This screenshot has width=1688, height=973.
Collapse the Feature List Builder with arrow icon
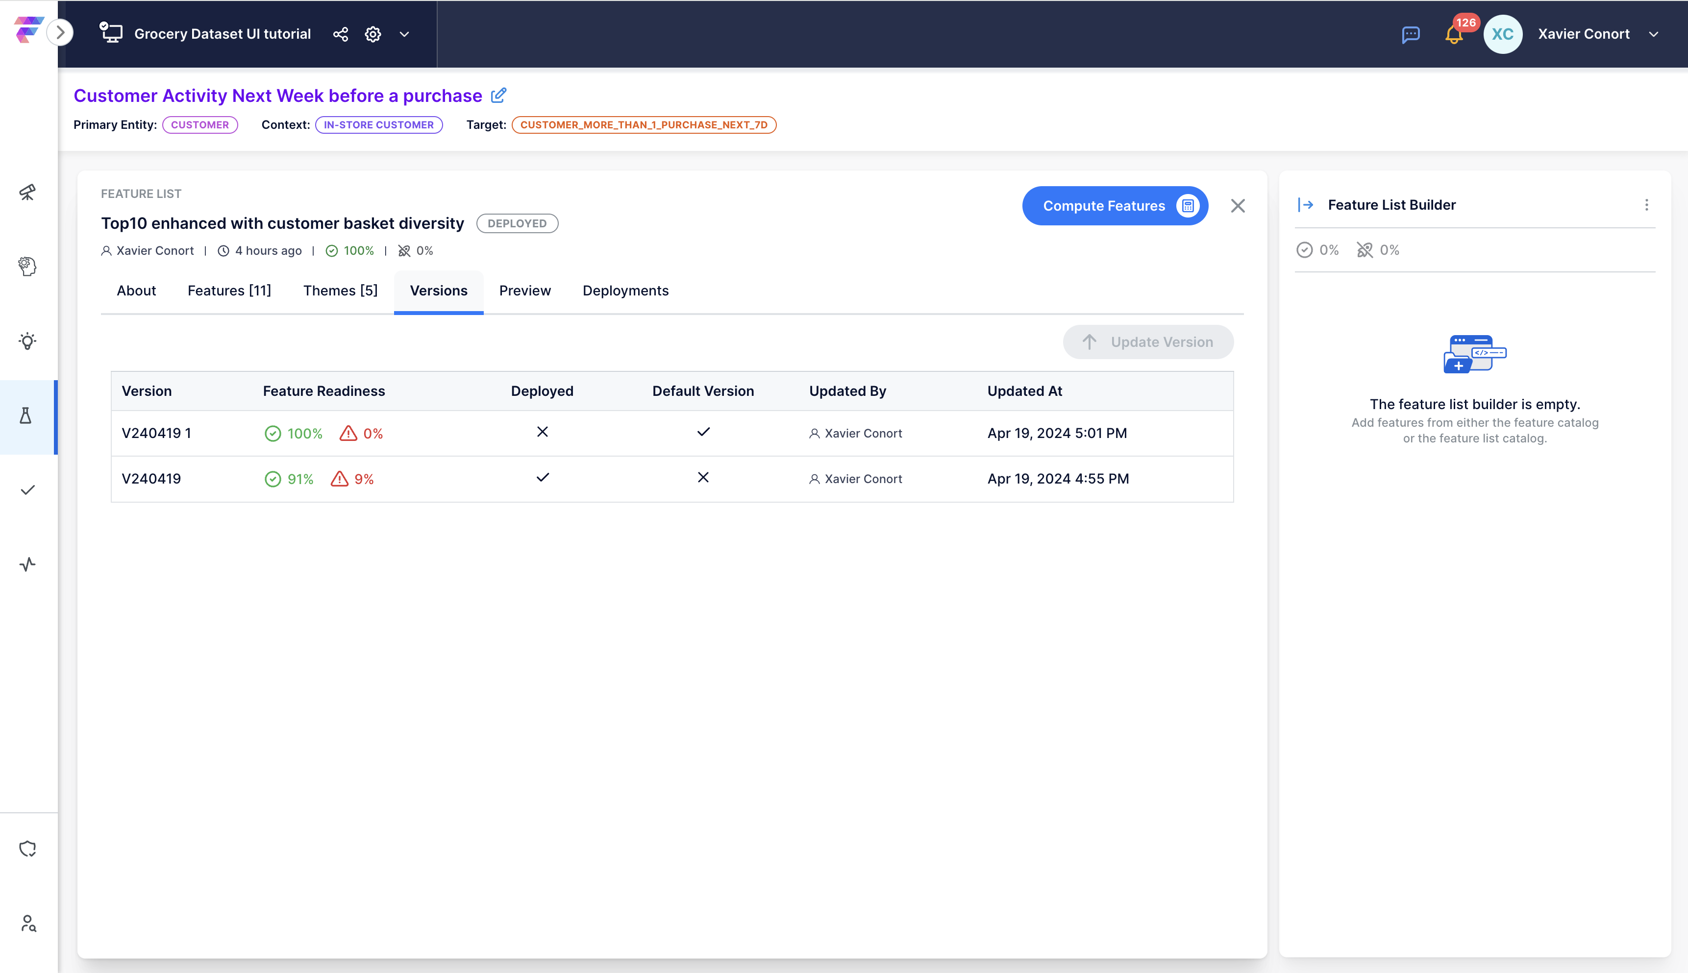[x=1306, y=204]
